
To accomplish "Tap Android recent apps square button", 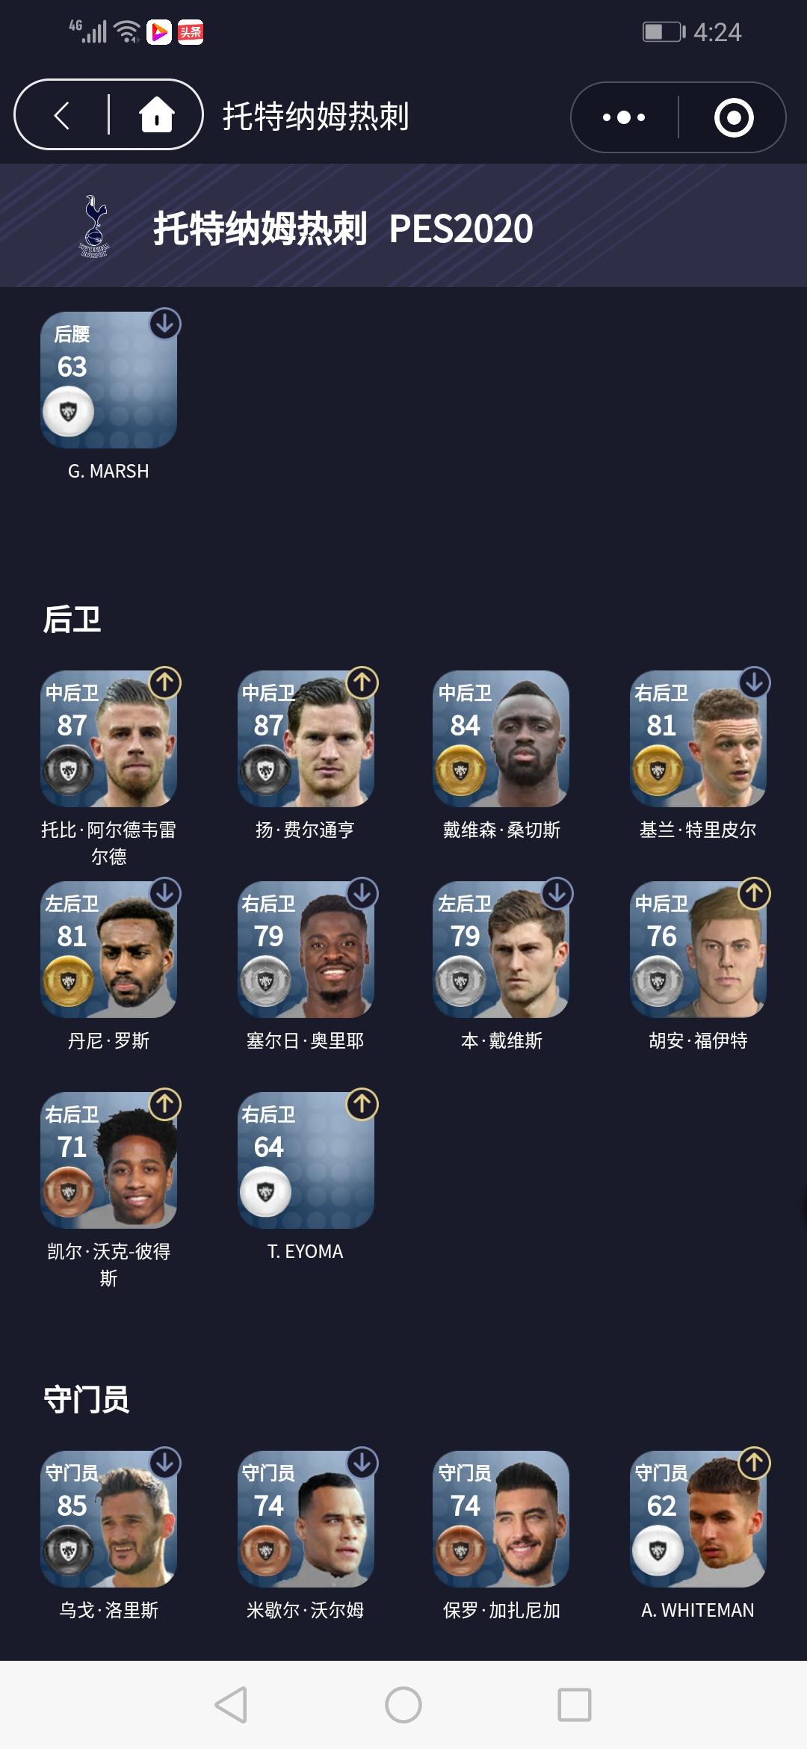I will 575,1705.
